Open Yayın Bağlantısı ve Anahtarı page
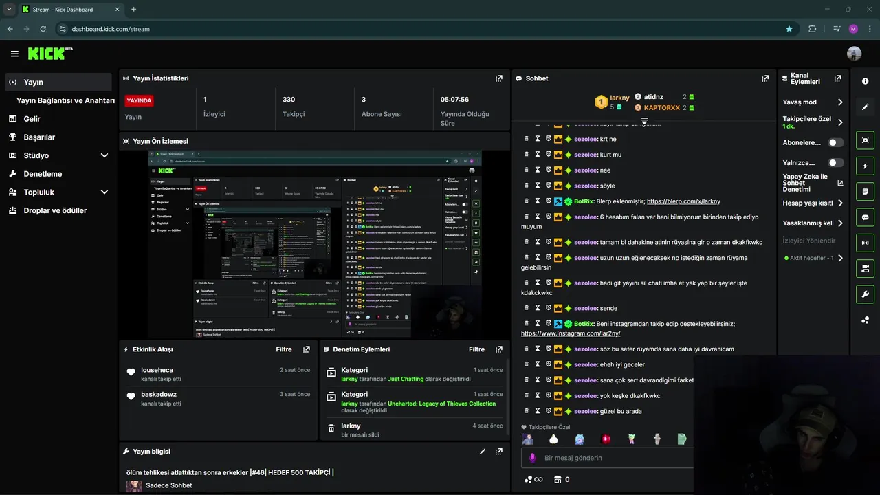 (65, 100)
